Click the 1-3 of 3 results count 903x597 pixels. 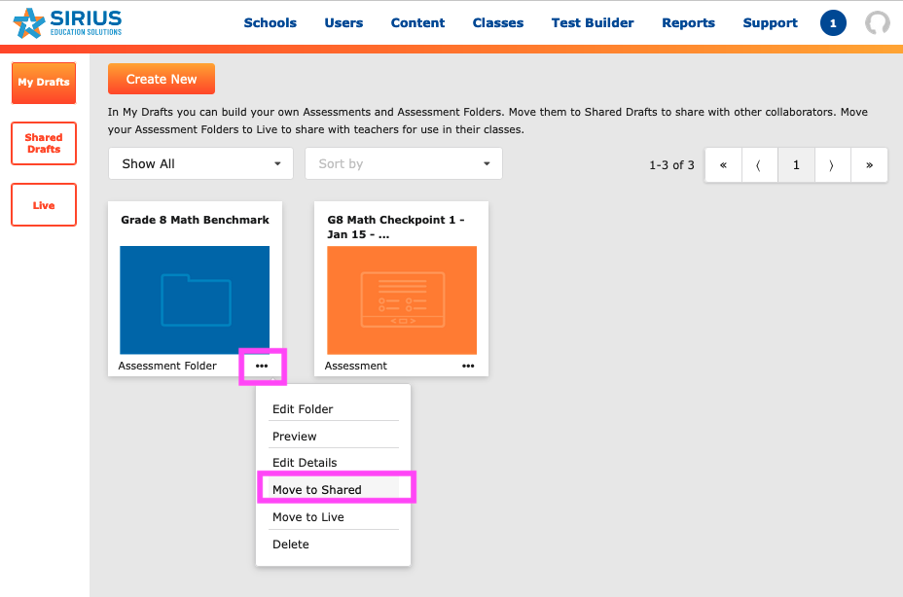pyautogui.click(x=671, y=165)
